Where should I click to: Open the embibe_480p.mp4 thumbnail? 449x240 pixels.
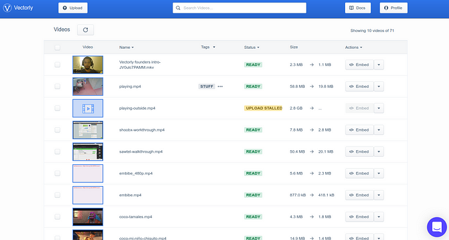[88, 173]
